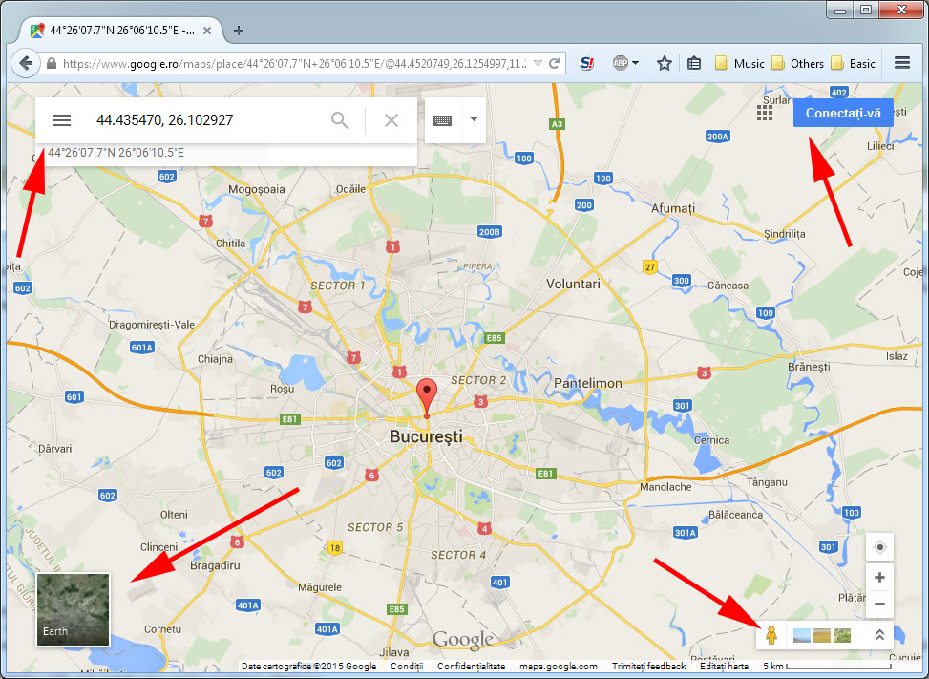Expand the Adblock Plus dropdown arrow

tap(636, 63)
